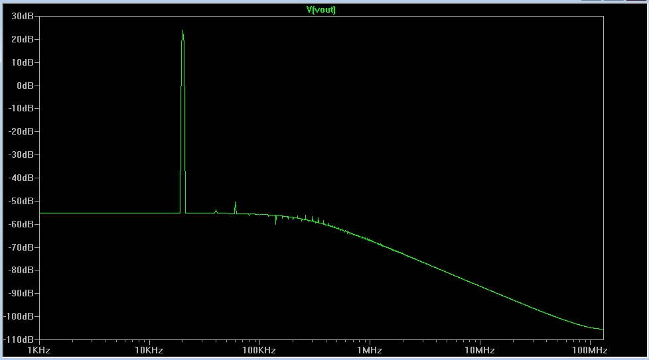Select the -20dB vertical axis label
Screen dimensions: 649x360
[x=21, y=131]
